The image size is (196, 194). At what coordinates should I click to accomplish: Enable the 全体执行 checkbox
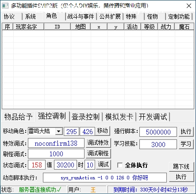(120, 165)
